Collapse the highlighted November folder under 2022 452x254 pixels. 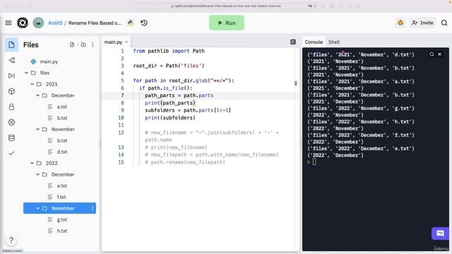[37, 208]
